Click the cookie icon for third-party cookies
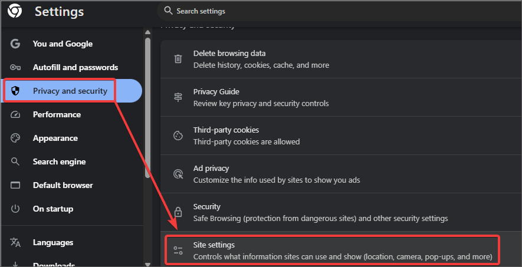This screenshot has width=522, height=267. pyautogui.click(x=178, y=136)
